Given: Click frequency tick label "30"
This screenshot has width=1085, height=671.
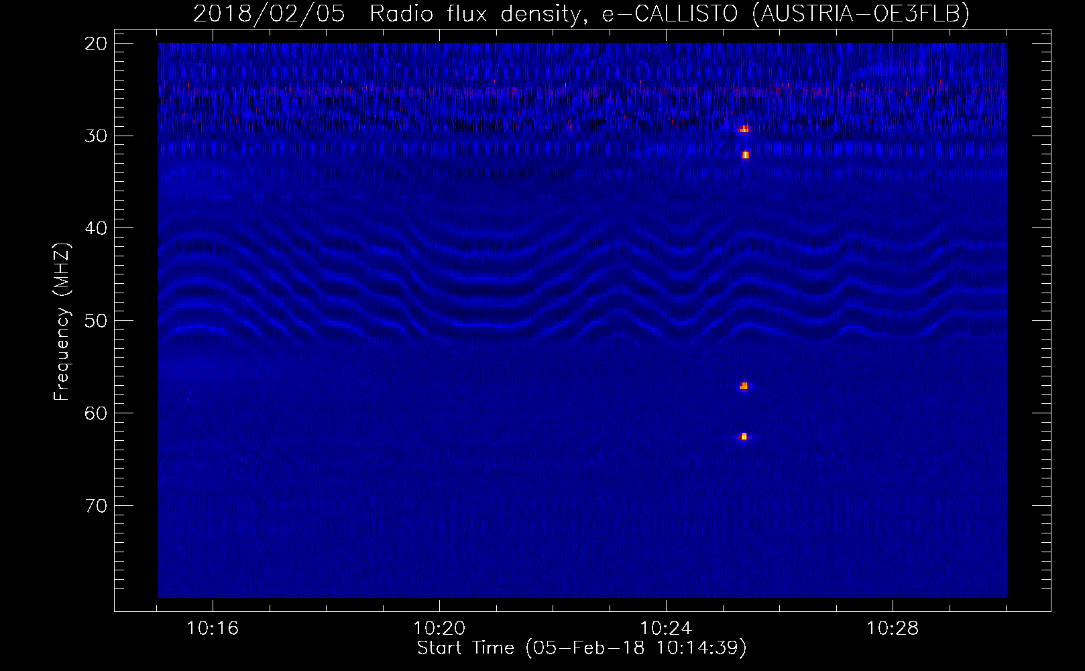Looking at the screenshot, I should pyautogui.click(x=97, y=136).
